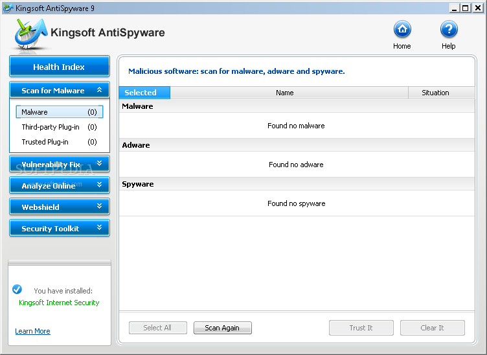The width and height of the screenshot is (487, 355).
Task: Click the Home label under the icon
Action: tap(402, 46)
